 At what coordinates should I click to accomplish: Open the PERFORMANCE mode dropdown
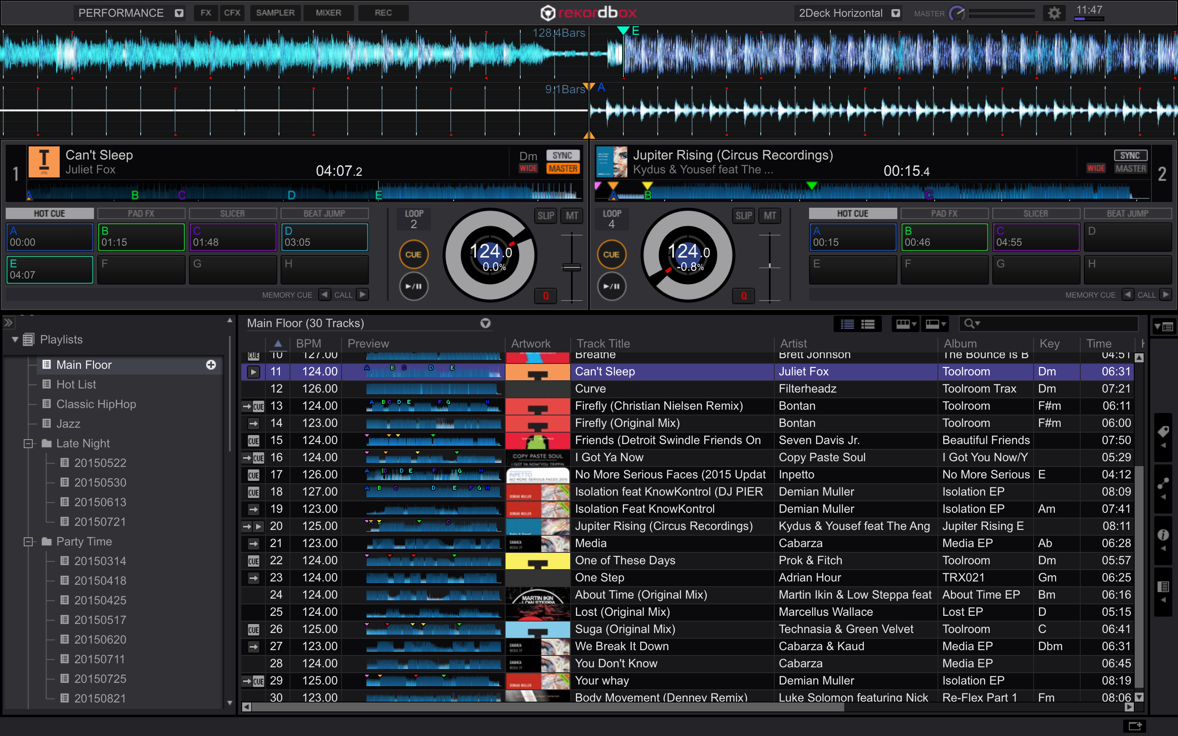click(x=179, y=13)
